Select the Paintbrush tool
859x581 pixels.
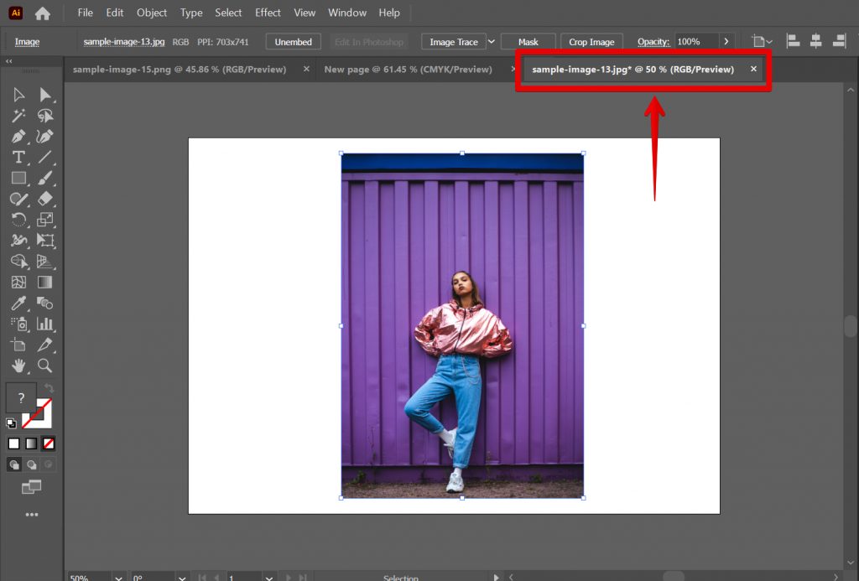(45, 178)
